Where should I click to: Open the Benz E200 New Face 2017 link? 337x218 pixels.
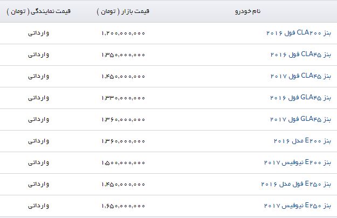298,162
